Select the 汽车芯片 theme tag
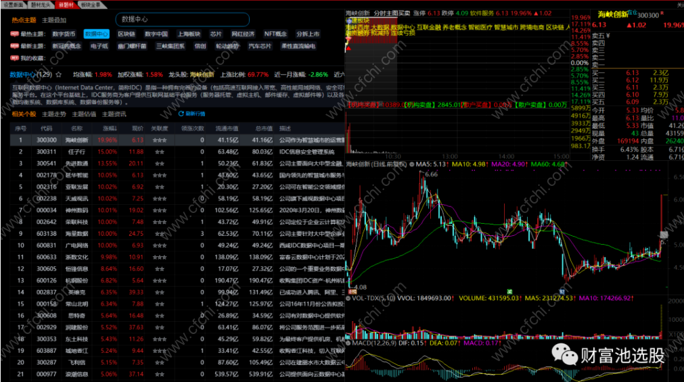 (x=260, y=46)
